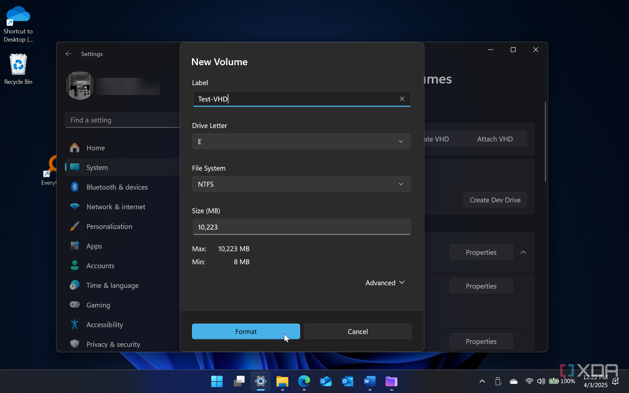The image size is (629, 393).
Task: Open File System NTFS dropdown
Action: coord(301,184)
